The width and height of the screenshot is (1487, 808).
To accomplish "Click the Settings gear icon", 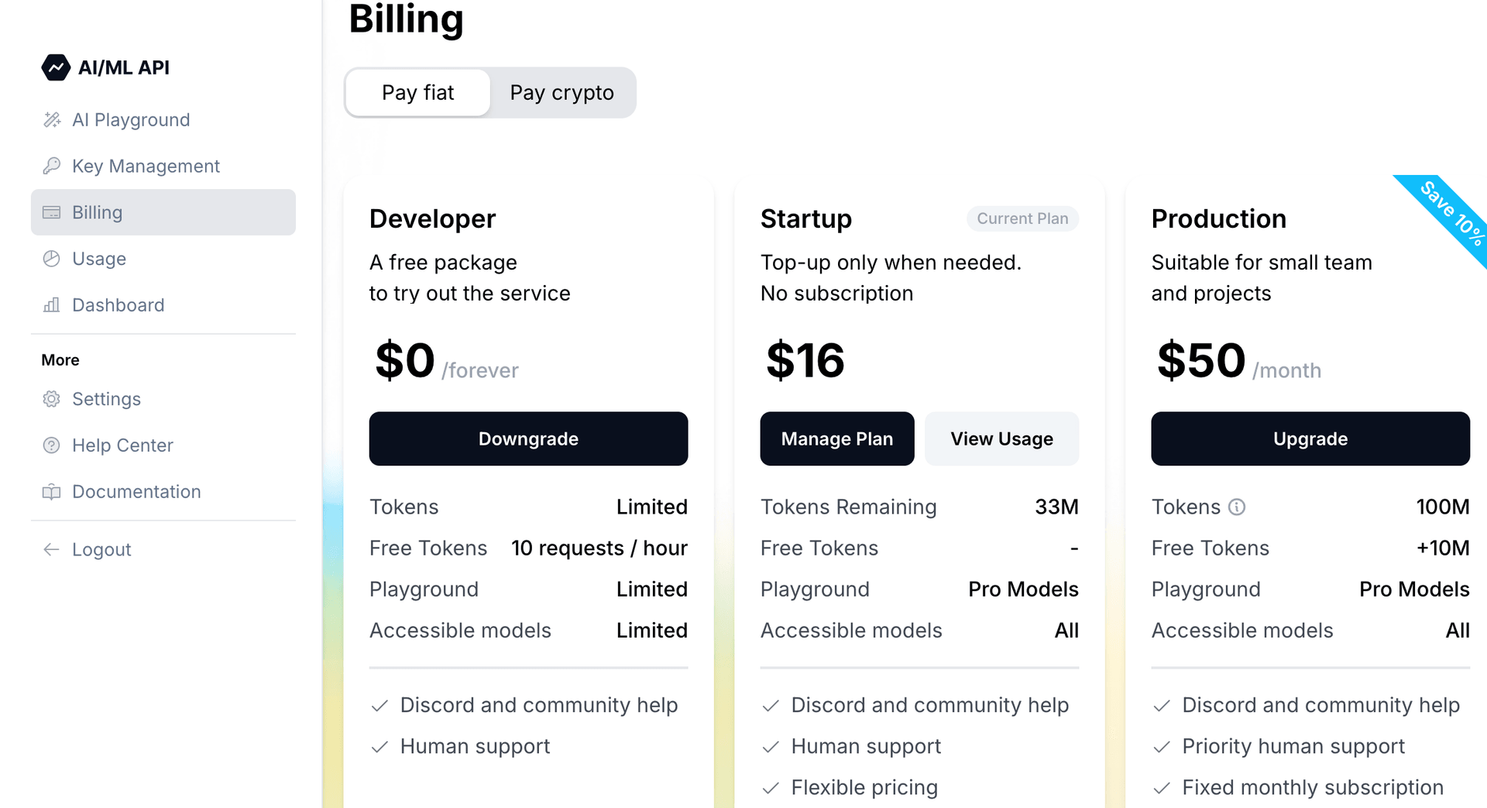I will coord(52,399).
